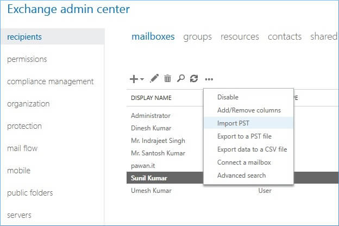Go to the contacts tab
Viewport: 339px width, 226px height.
click(285, 37)
